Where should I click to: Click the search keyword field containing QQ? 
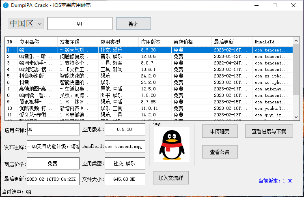(80, 24)
